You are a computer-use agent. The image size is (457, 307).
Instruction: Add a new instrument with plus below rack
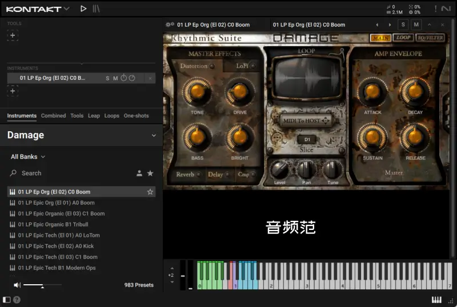click(x=13, y=91)
